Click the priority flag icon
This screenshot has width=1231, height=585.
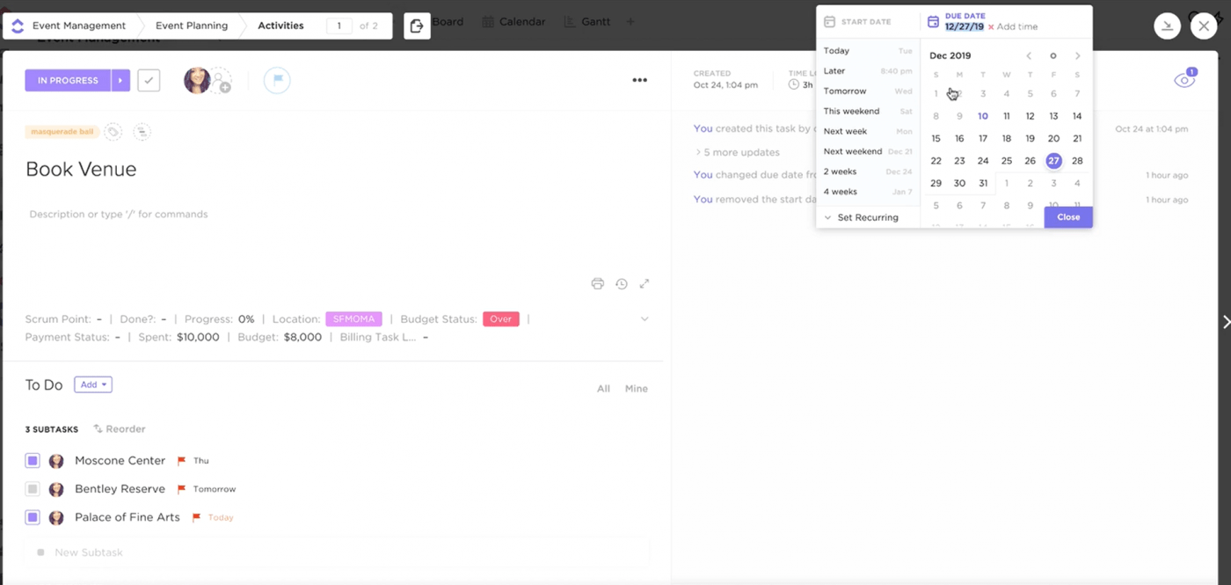click(x=277, y=81)
